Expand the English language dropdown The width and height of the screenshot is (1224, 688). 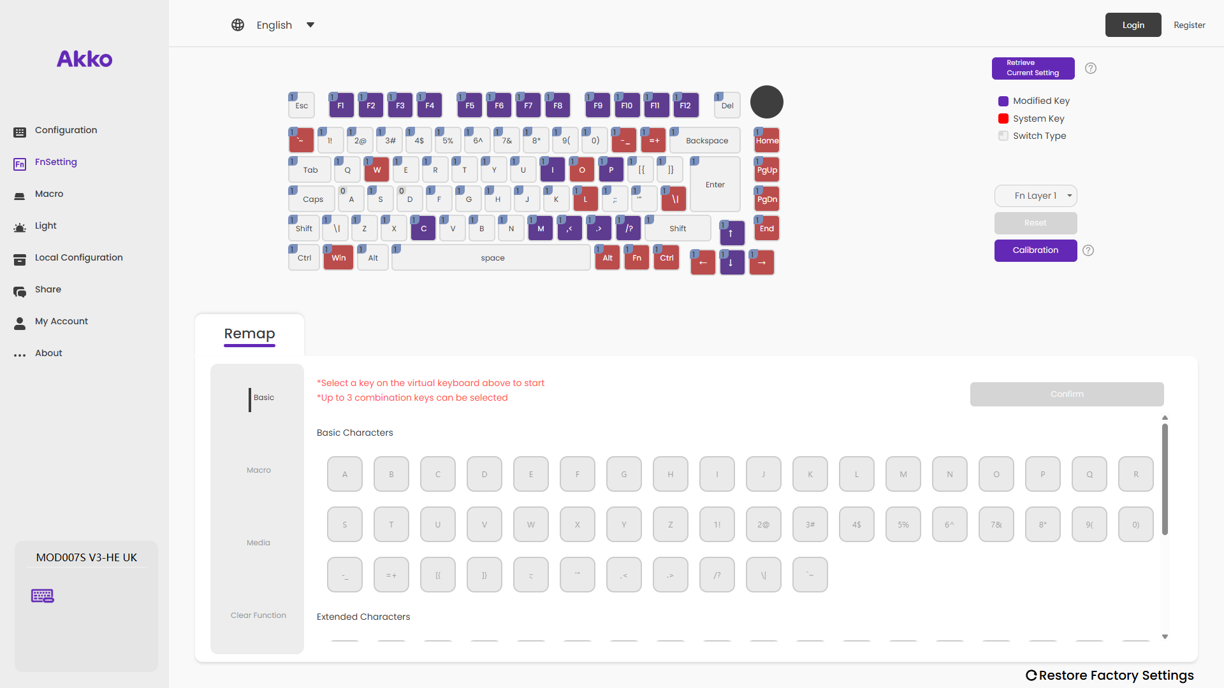(310, 25)
